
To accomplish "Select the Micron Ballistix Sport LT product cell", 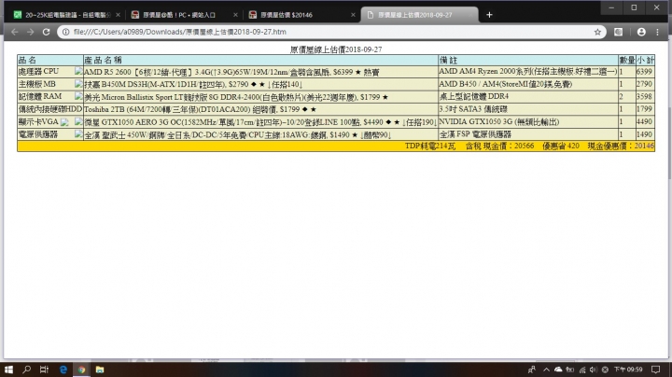I will click(260, 97).
